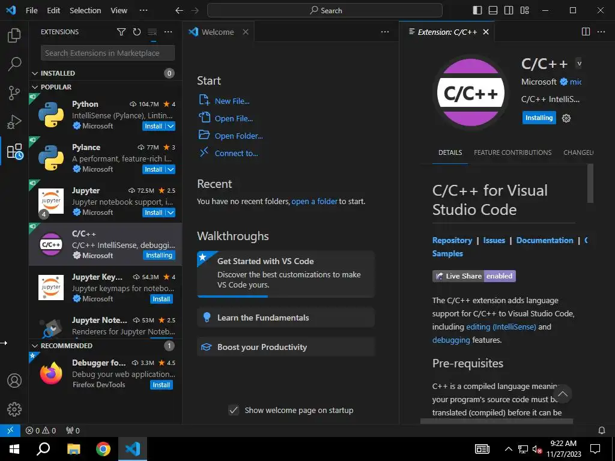Install the Jupyter Keymap extension
Viewport: 615px width, 461px height.
[x=161, y=299]
